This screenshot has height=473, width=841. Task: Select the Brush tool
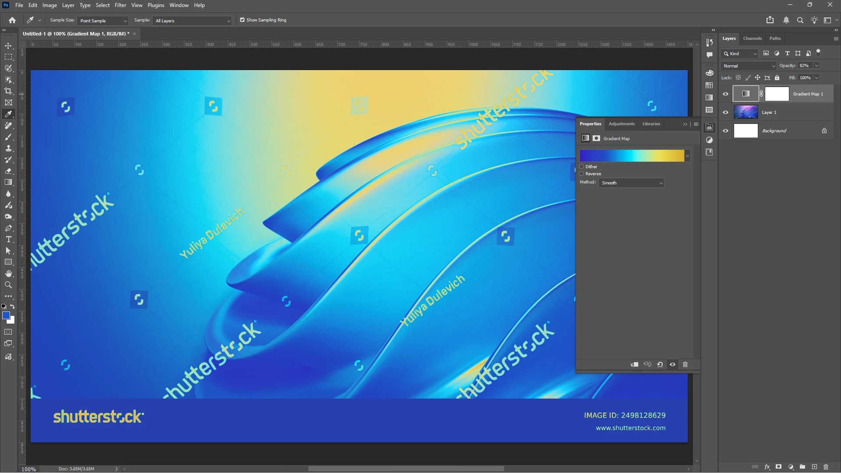(x=8, y=137)
